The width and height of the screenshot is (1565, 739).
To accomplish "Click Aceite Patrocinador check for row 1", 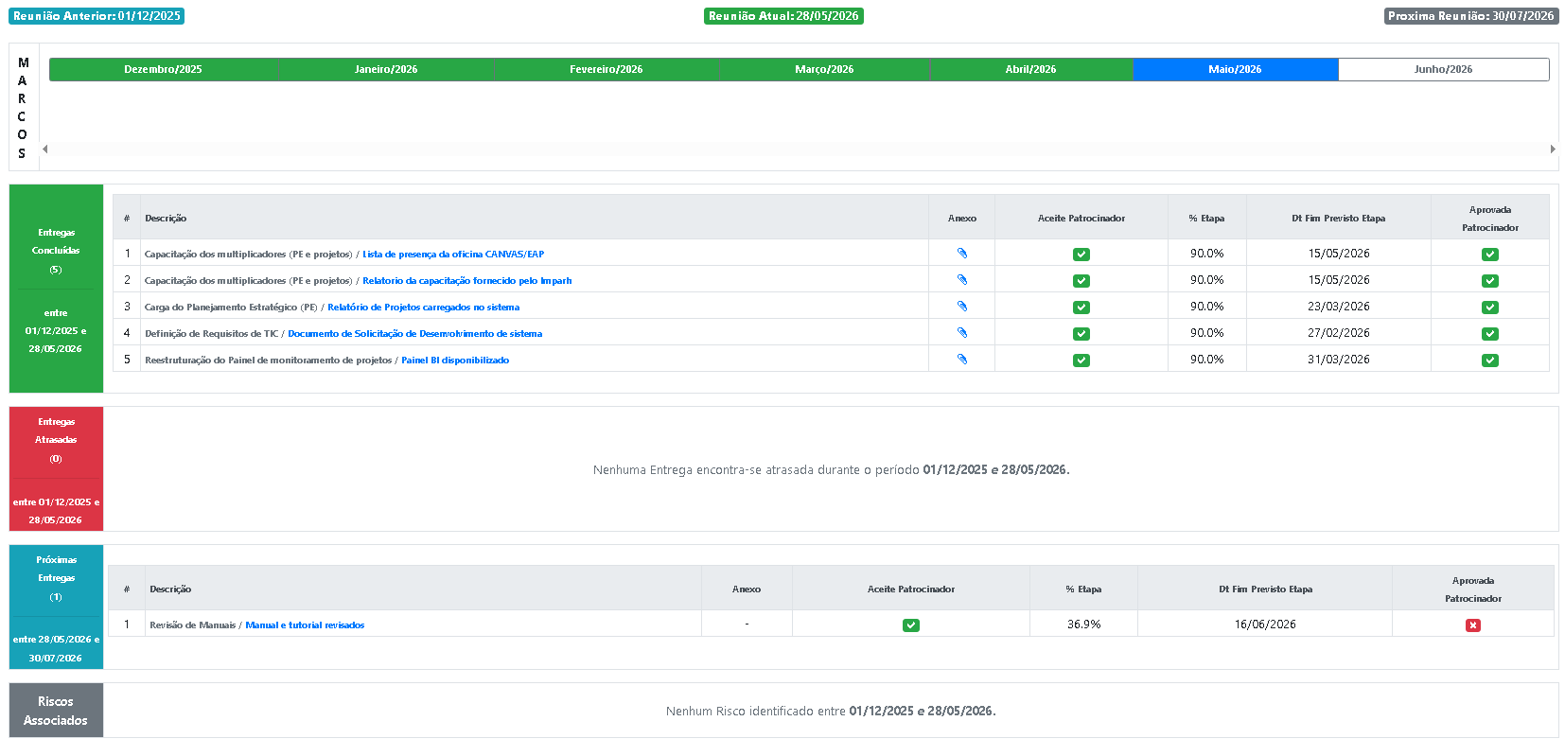I will pyautogui.click(x=1081, y=255).
